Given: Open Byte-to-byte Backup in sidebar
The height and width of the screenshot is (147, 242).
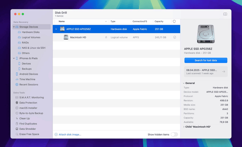Looking at the screenshot, I should [x=31, y=113].
